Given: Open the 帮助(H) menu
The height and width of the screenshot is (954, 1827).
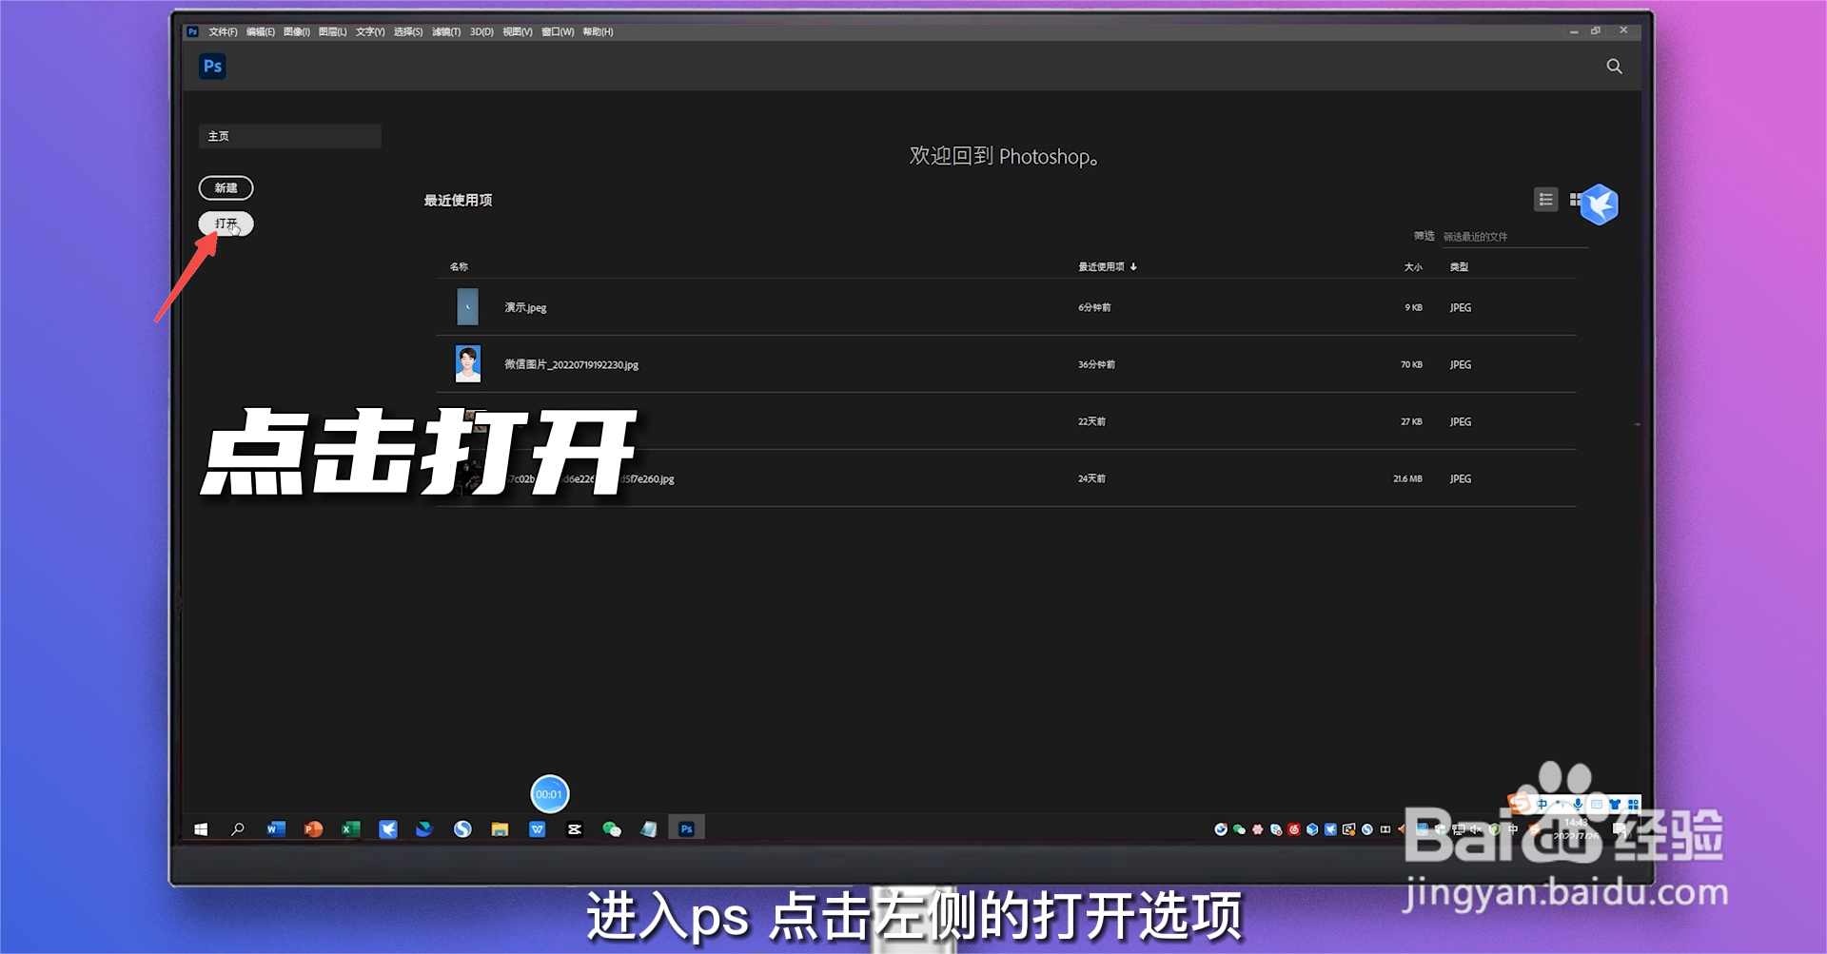Looking at the screenshot, I should coord(598,31).
